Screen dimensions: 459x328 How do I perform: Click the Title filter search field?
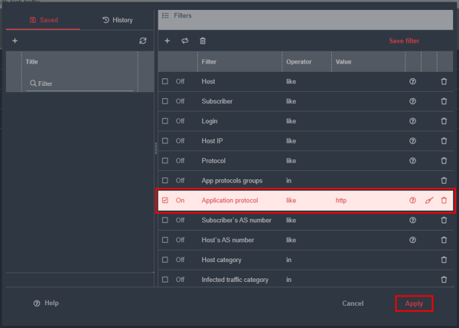80,84
